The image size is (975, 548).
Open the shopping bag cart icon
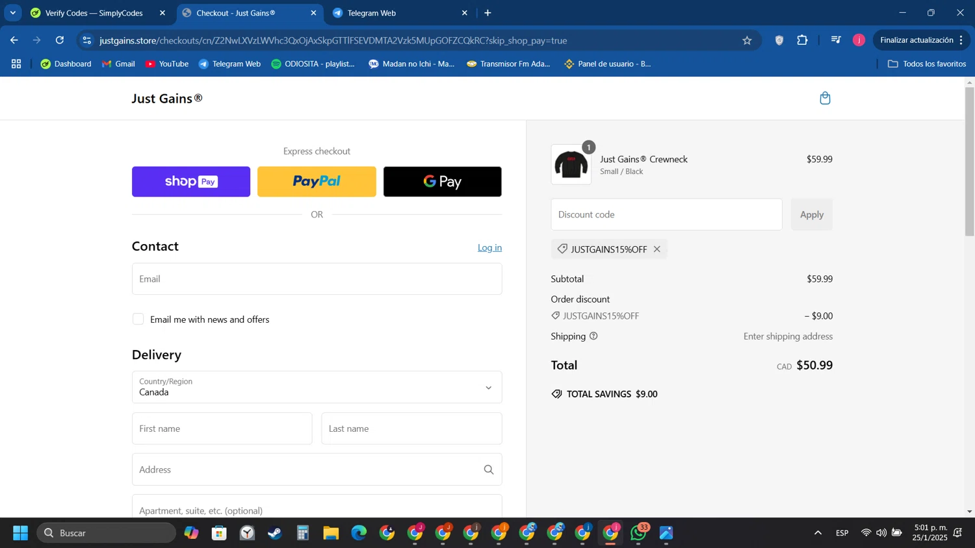(825, 98)
